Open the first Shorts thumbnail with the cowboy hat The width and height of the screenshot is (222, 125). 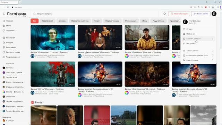(x=44, y=115)
